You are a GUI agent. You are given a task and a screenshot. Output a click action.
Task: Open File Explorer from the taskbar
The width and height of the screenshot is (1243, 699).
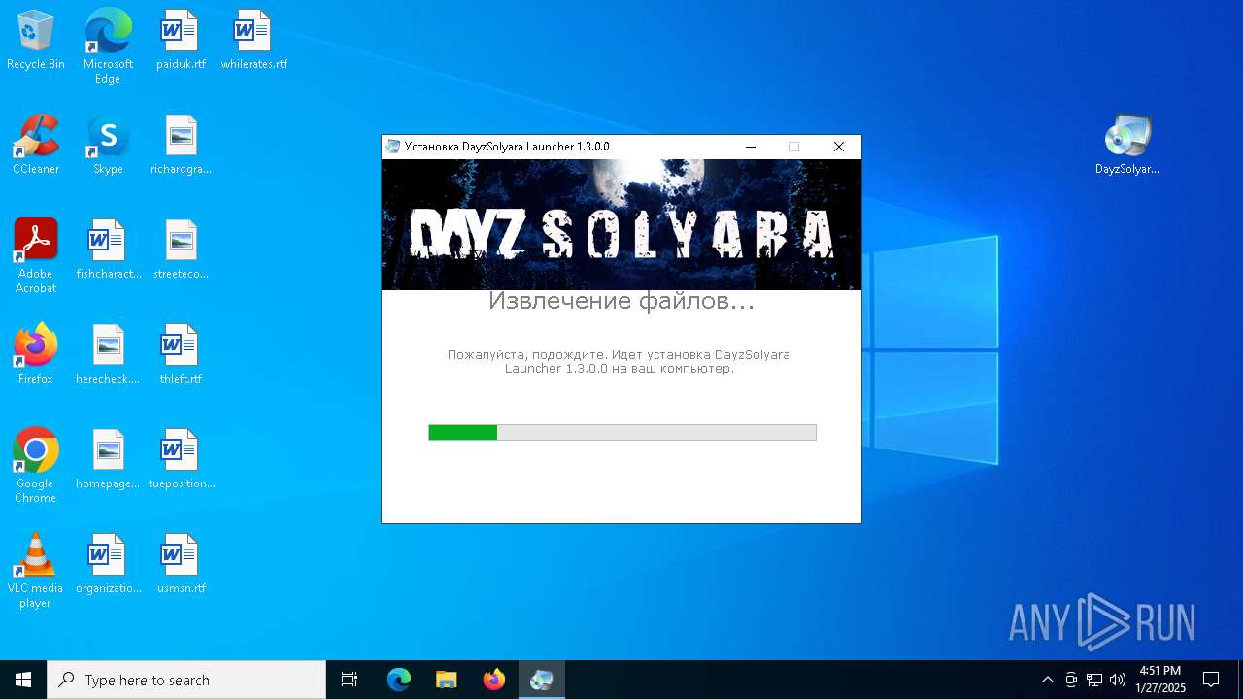(447, 680)
